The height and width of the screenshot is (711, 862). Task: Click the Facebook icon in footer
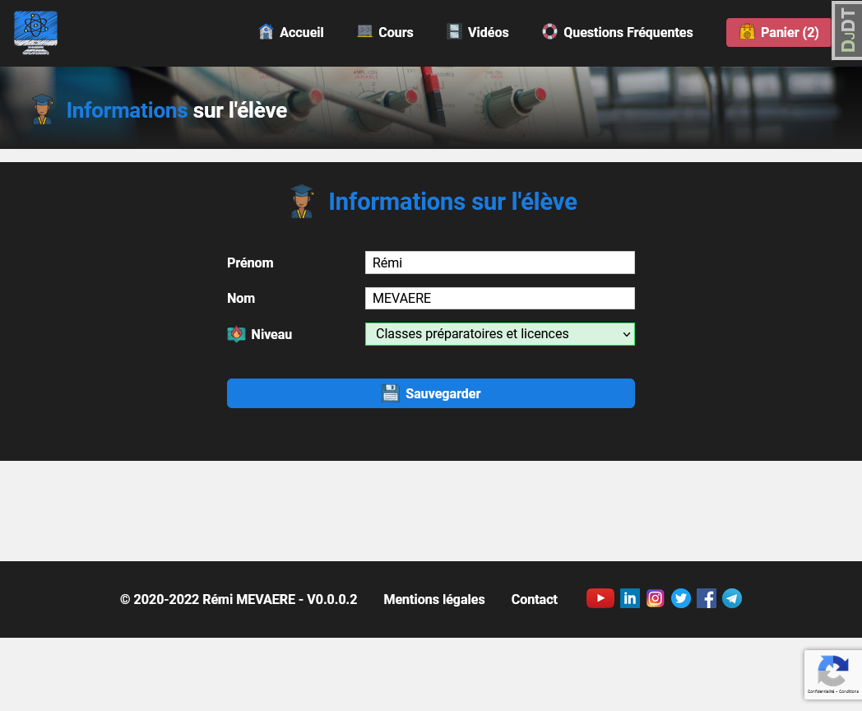pyautogui.click(x=707, y=598)
